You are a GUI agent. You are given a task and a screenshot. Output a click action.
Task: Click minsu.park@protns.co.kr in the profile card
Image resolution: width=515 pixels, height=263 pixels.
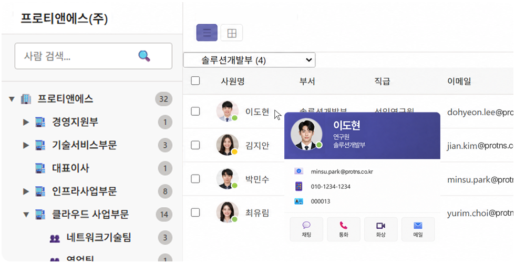342,171
